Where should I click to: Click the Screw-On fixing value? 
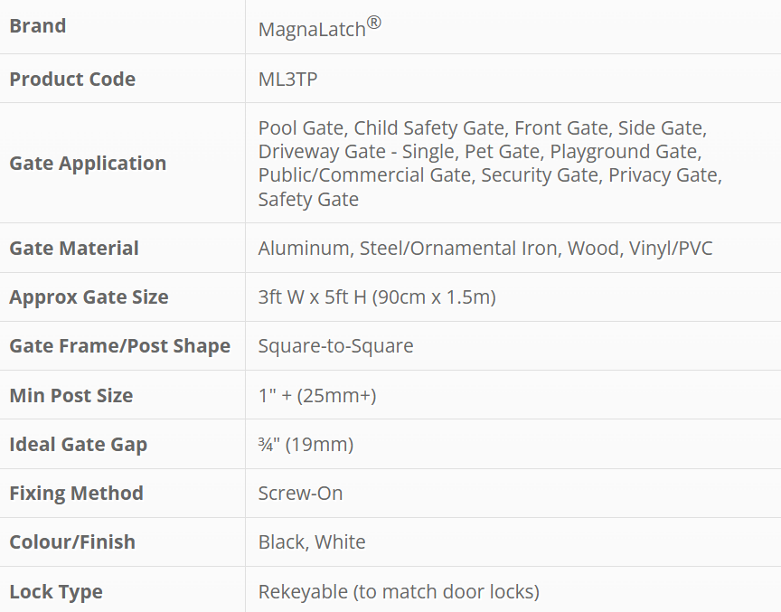point(300,493)
